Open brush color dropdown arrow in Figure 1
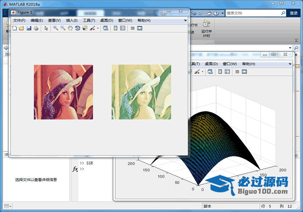Image resolution: width=303 pixels, height=212 pixels. (98, 28)
